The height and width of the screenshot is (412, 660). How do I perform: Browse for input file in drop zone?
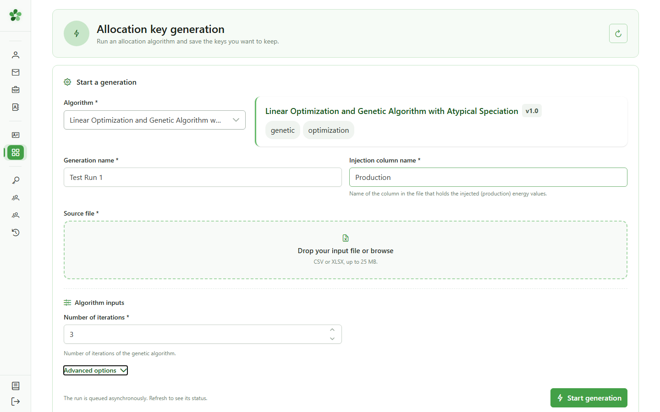pyautogui.click(x=346, y=250)
